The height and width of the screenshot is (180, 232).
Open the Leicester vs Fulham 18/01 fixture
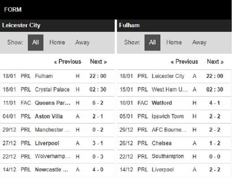57,76
